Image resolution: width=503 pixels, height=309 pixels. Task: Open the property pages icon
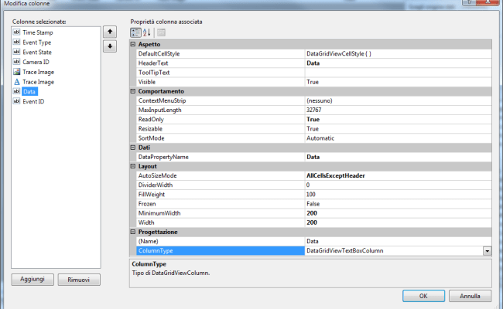click(162, 32)
